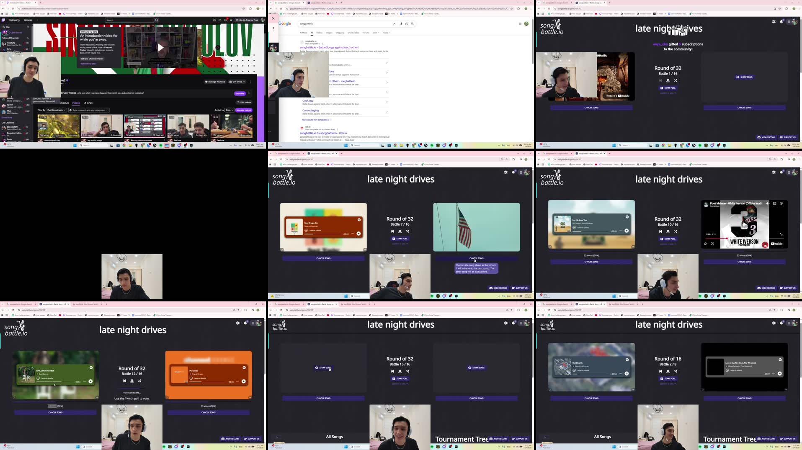Open the Cool Jazz search result link
Viewport: 802px width, 450px height.
308,101
